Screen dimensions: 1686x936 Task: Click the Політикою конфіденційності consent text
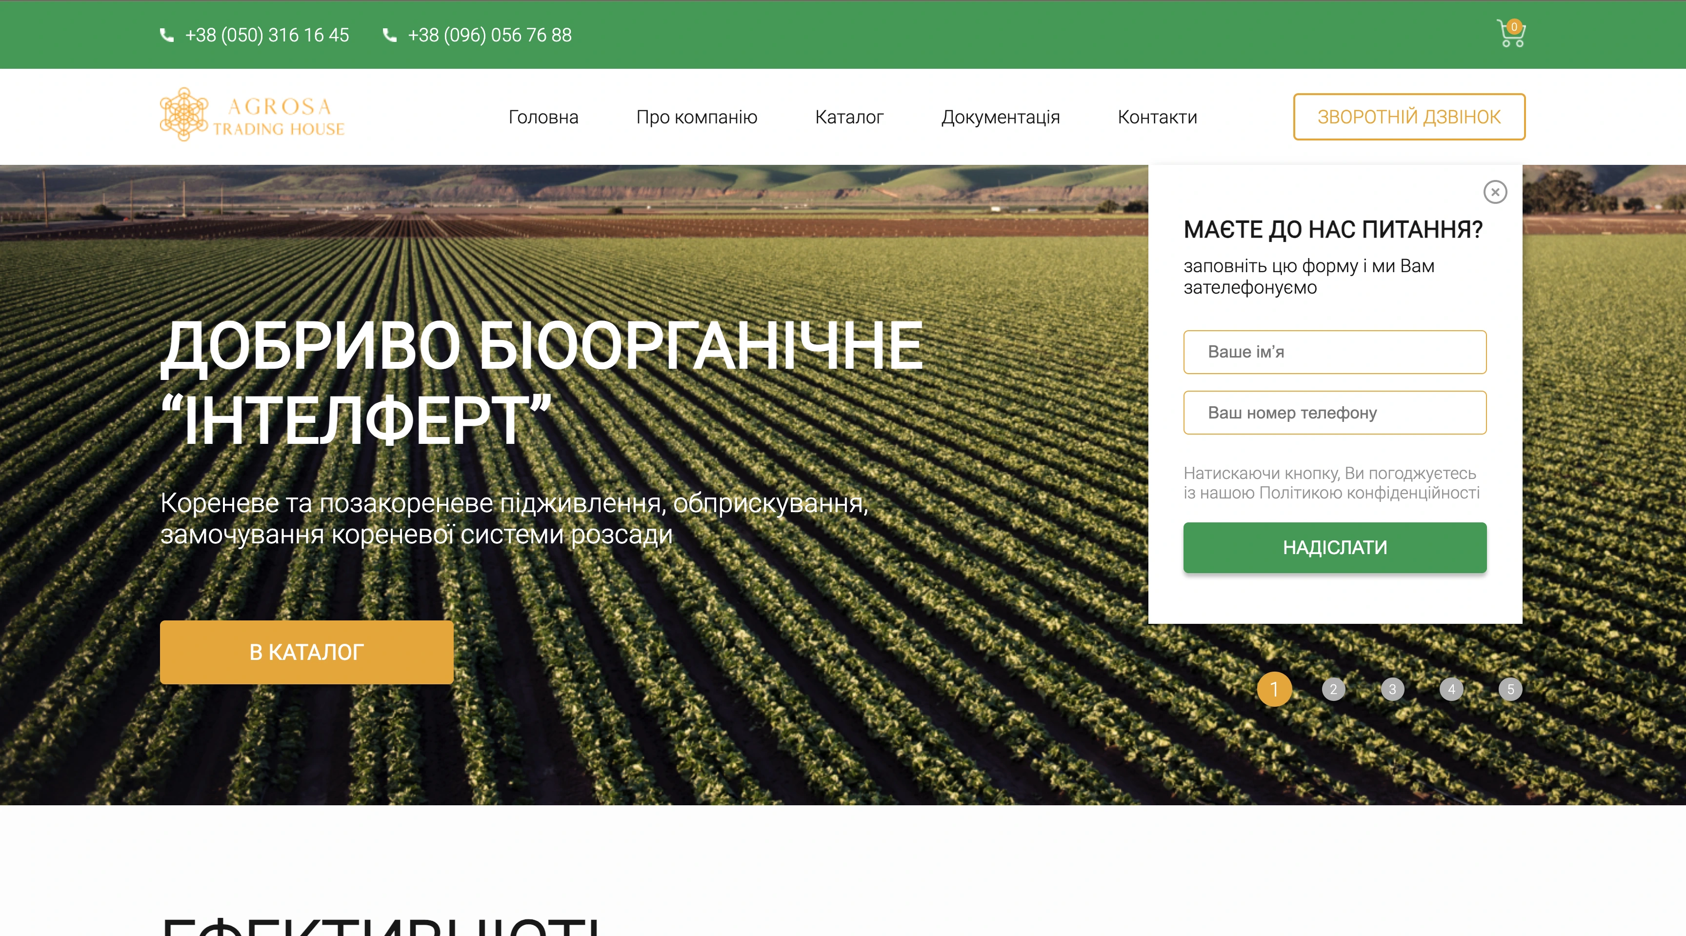click(x=1369, y=493)
